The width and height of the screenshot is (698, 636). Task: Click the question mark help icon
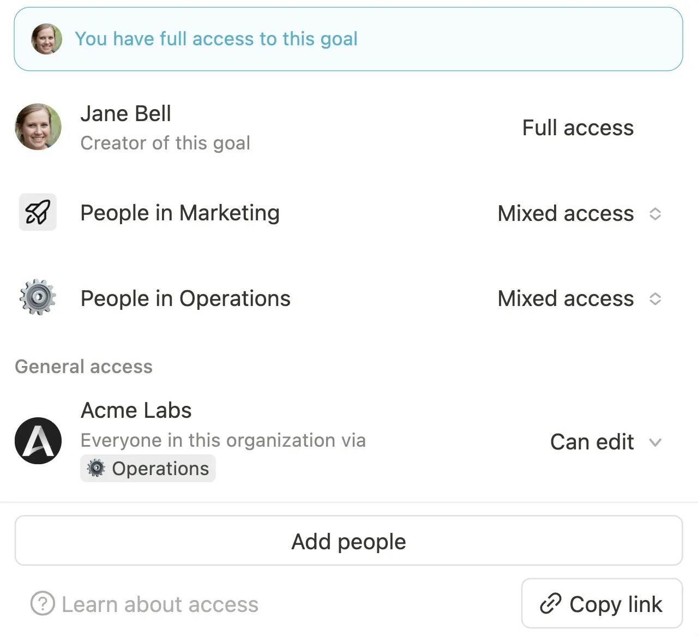[43, 604]
